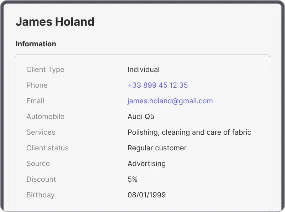The height and width of the screenshot is (212, 285).
Task: Click the Services field label
Action: [x=41, y=132]
